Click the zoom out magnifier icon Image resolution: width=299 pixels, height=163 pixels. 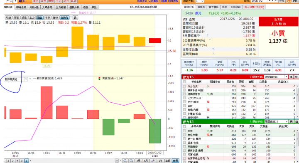click(x=125, y=161)
